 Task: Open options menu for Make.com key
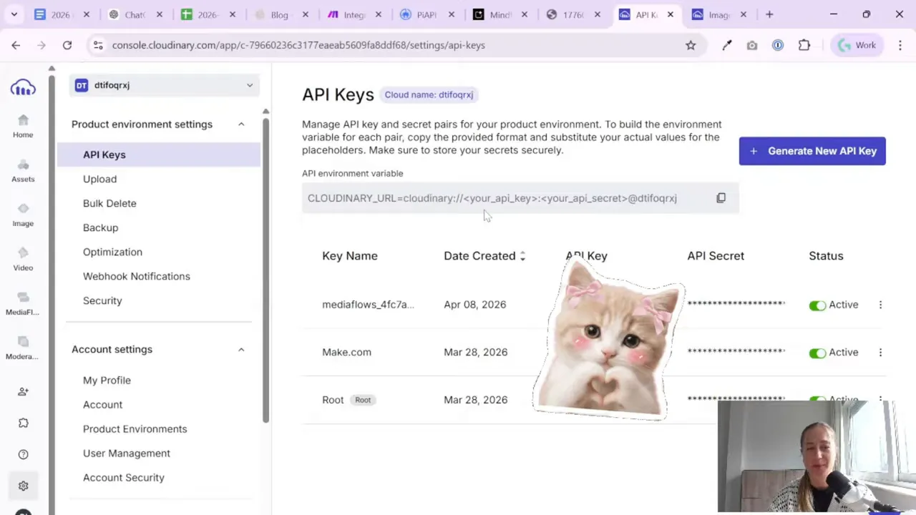pos(880,352)
